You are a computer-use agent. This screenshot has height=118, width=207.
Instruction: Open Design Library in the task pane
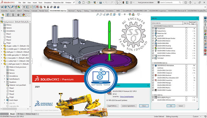(205, 24)
